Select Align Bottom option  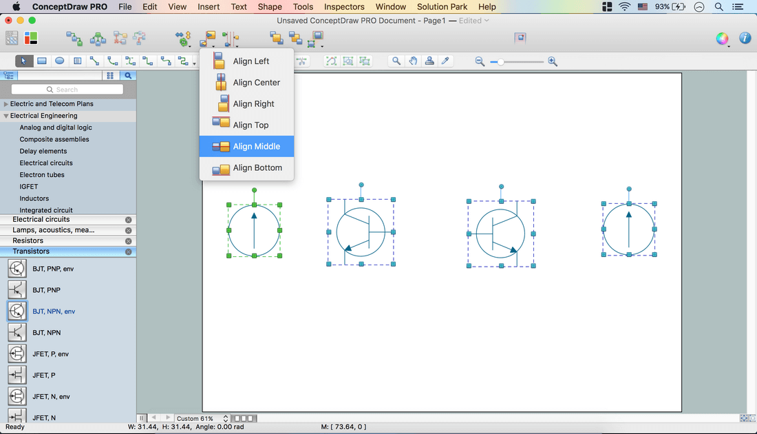point(257,167)
